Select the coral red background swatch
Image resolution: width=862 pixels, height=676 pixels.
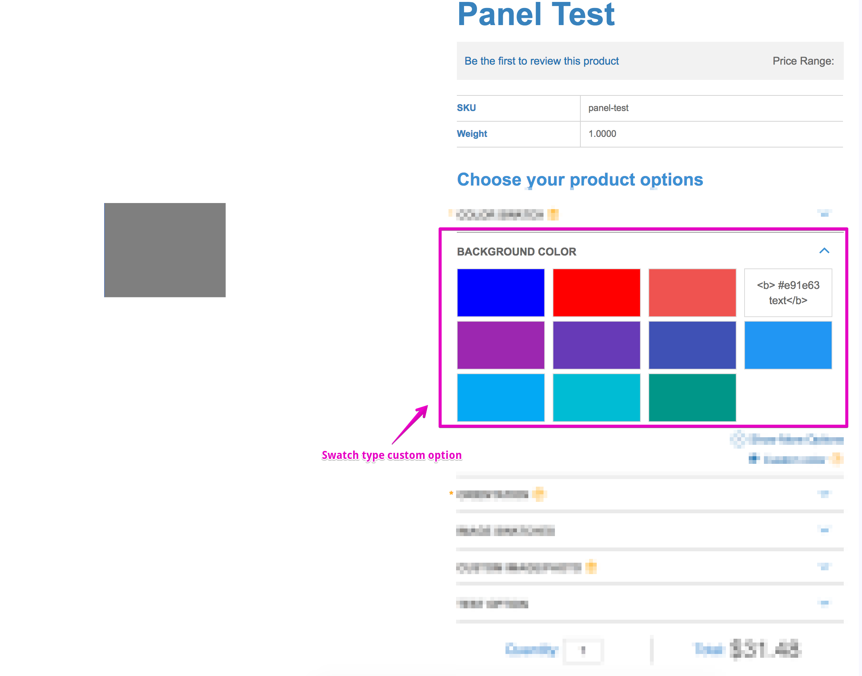pos(692,292)
